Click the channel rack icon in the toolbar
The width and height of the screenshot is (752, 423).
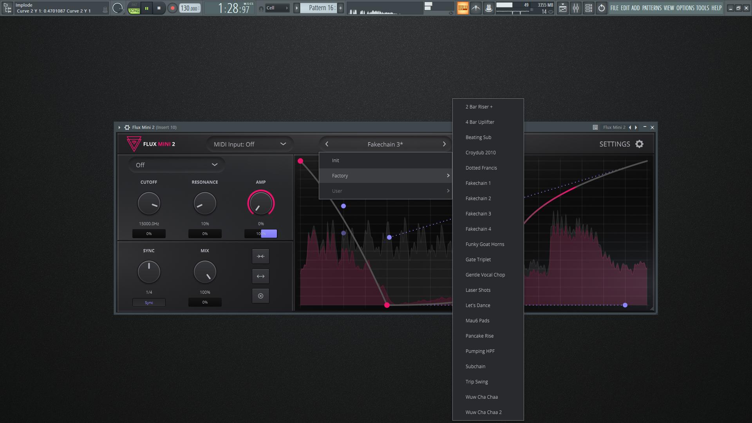tap(588, 8)
